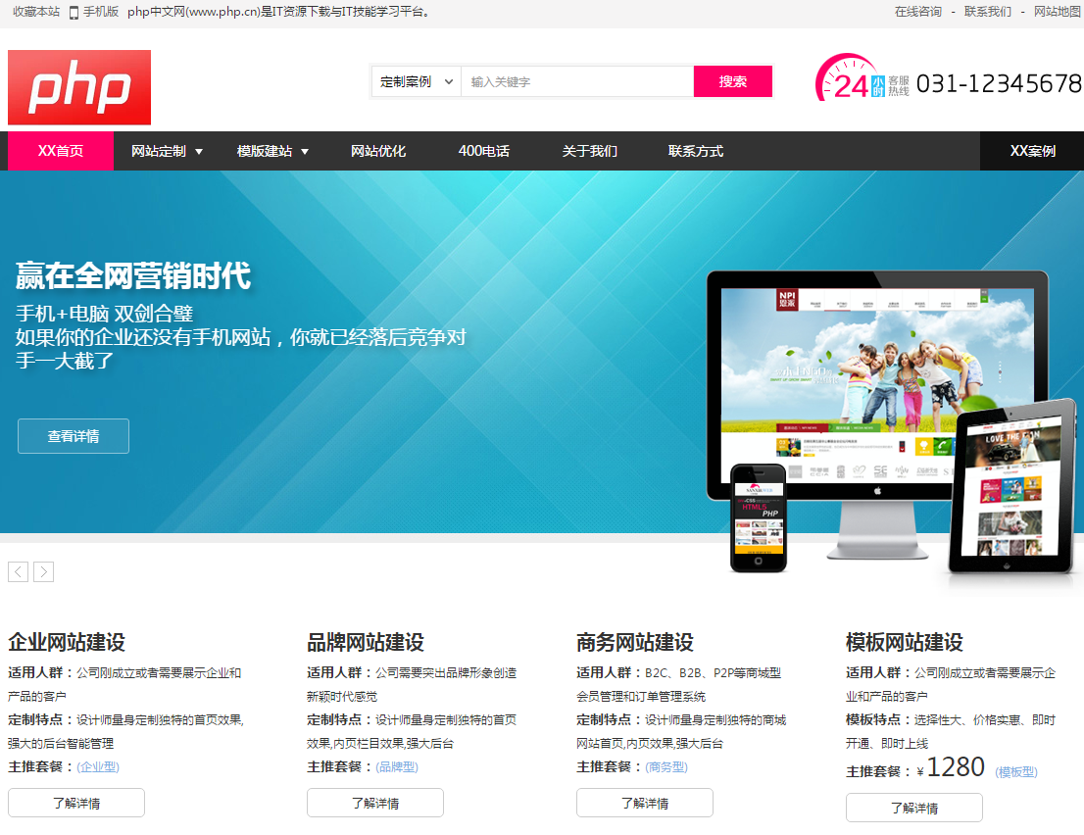The width and height of the screenshot is (1084, 835).
Task: Open the XX案例 navigation item
Action: click(1032, 151)
